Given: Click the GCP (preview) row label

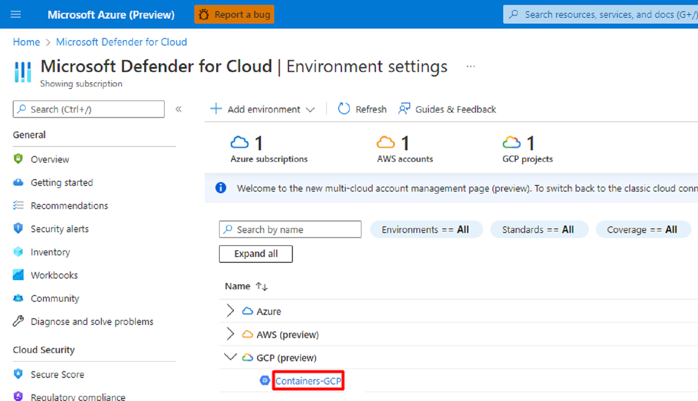Looking at the screenshot, I should coord(286,358).
